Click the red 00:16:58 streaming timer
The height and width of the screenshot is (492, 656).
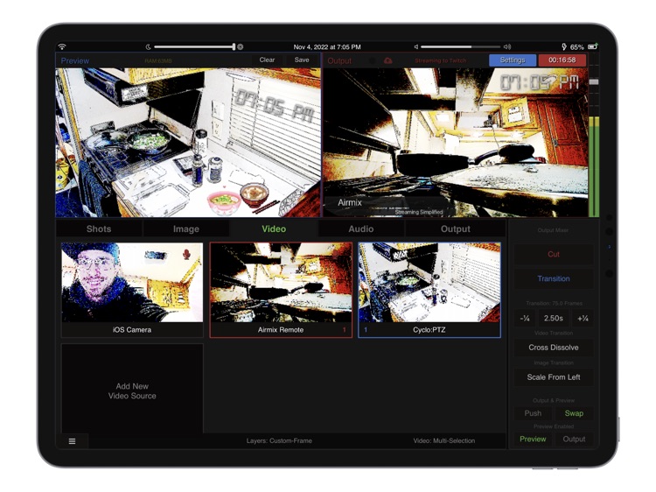562,60
